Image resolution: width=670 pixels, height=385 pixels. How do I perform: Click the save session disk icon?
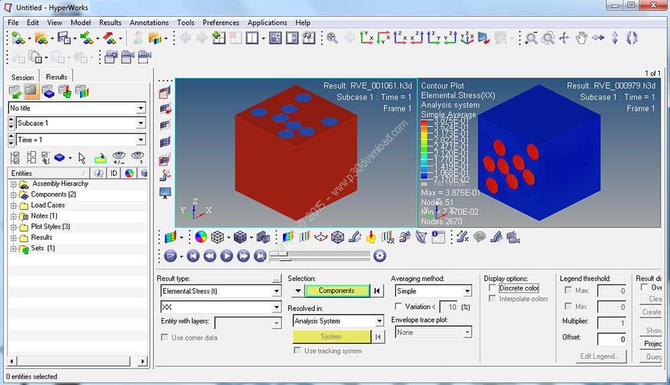tap(64, 38)
